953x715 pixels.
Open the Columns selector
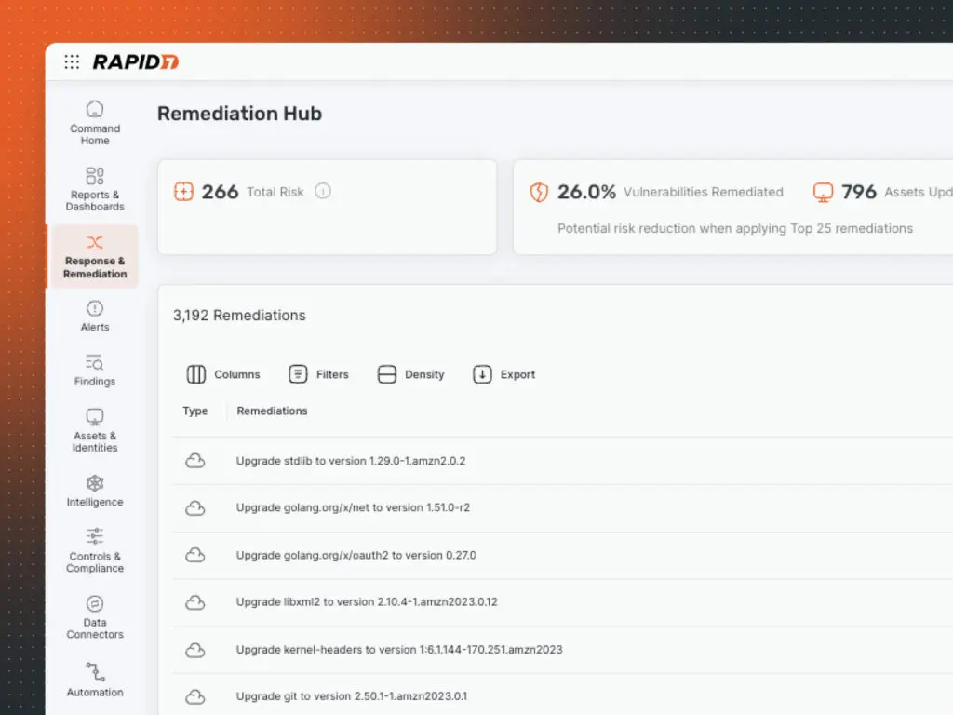(x=223, y=374)
